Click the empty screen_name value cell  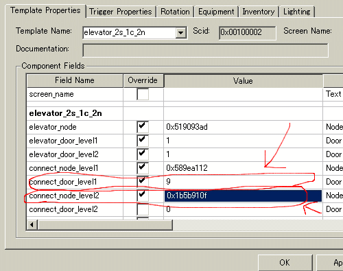click(243, 94)
